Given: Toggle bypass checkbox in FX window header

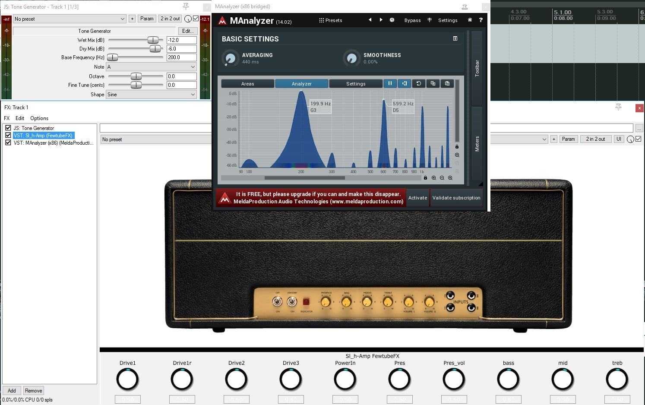Looking at the screenshot, I should (639, 139).
